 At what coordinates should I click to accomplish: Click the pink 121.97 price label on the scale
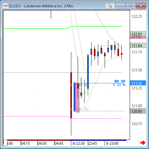pyautogui.click(x=138, y=37)
